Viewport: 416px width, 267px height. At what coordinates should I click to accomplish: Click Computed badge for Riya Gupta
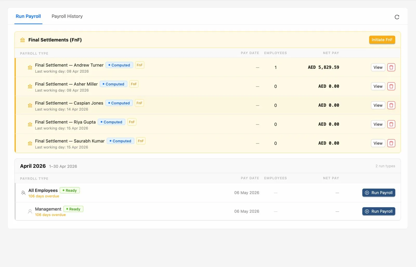(x=112, y=122)
